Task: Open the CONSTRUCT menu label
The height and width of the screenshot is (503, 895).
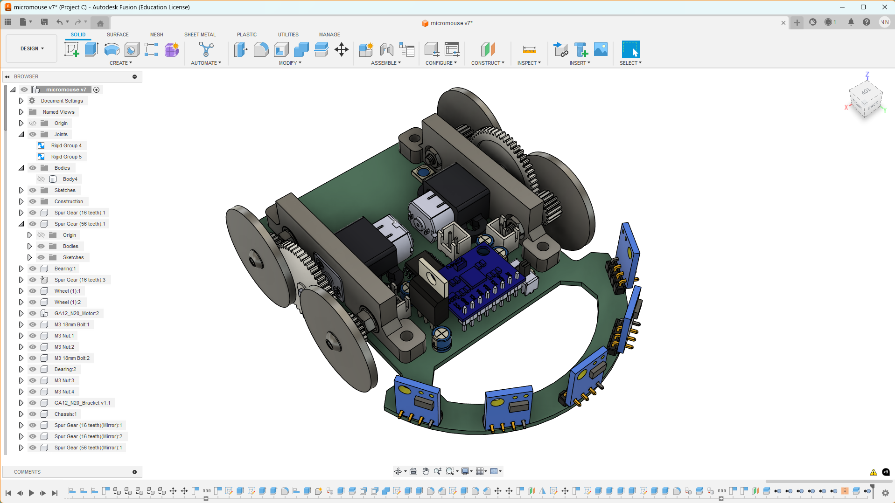Action: [487, 63]
